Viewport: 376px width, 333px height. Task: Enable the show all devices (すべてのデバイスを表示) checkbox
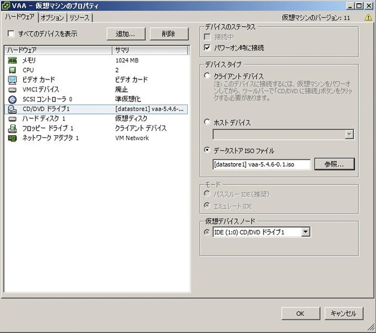[x=11, y=34]
